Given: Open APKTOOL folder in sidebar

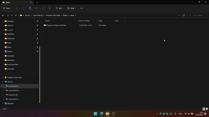Looking at the screenshot, I should click(11, 34).
